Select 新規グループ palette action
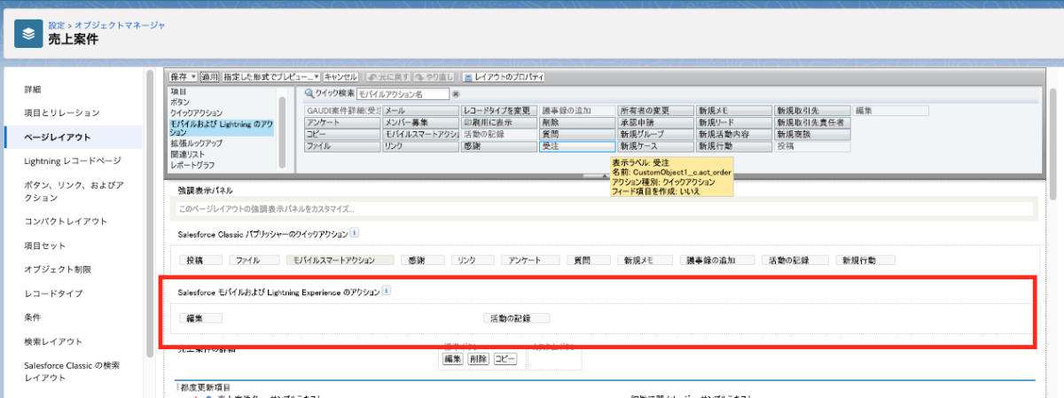The image size is (1064, 398). point(655,134)
